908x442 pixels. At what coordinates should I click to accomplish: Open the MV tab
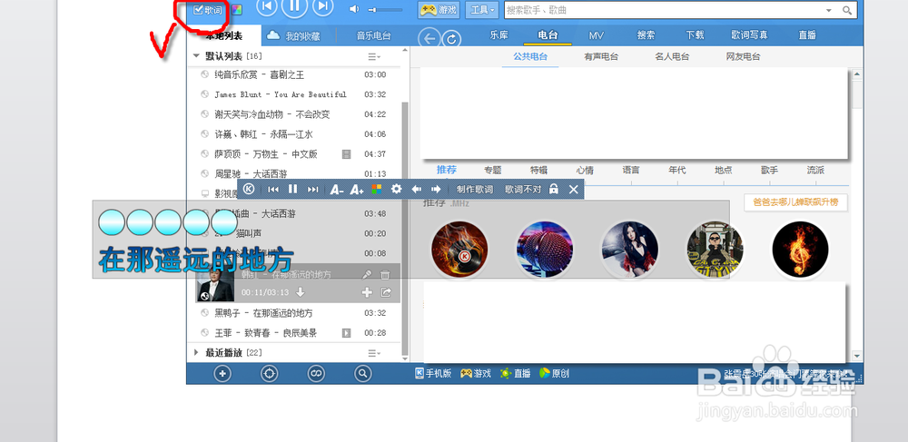[x=597, y=35]
